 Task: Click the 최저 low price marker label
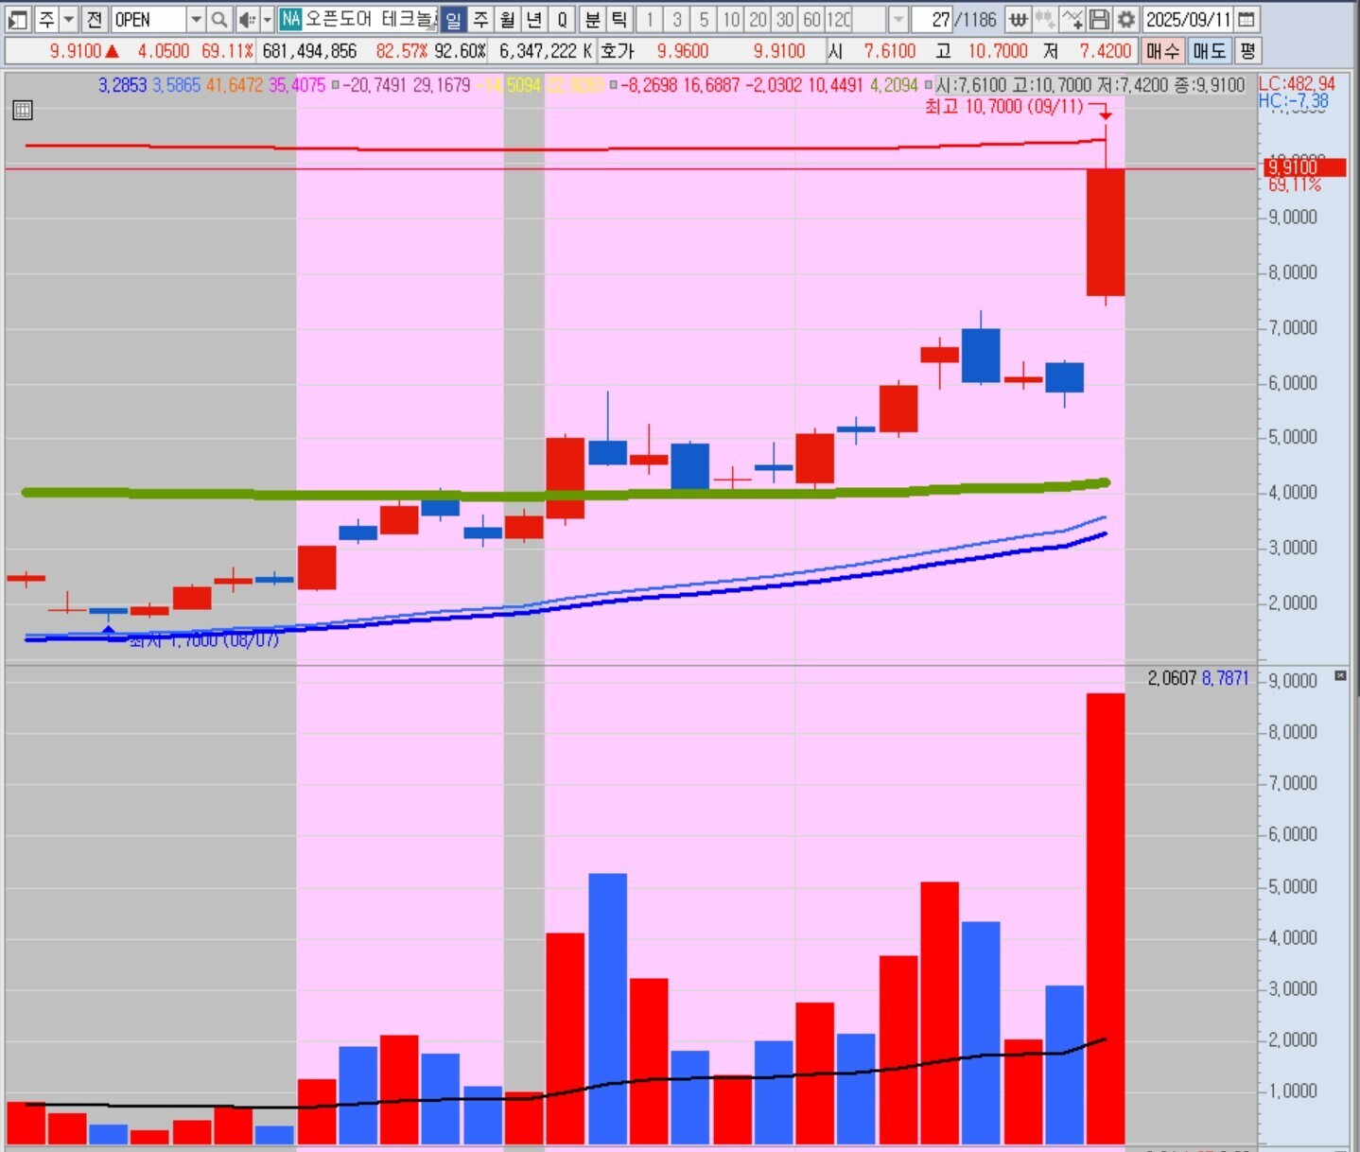pyautogui.click(x=203, y=640)
